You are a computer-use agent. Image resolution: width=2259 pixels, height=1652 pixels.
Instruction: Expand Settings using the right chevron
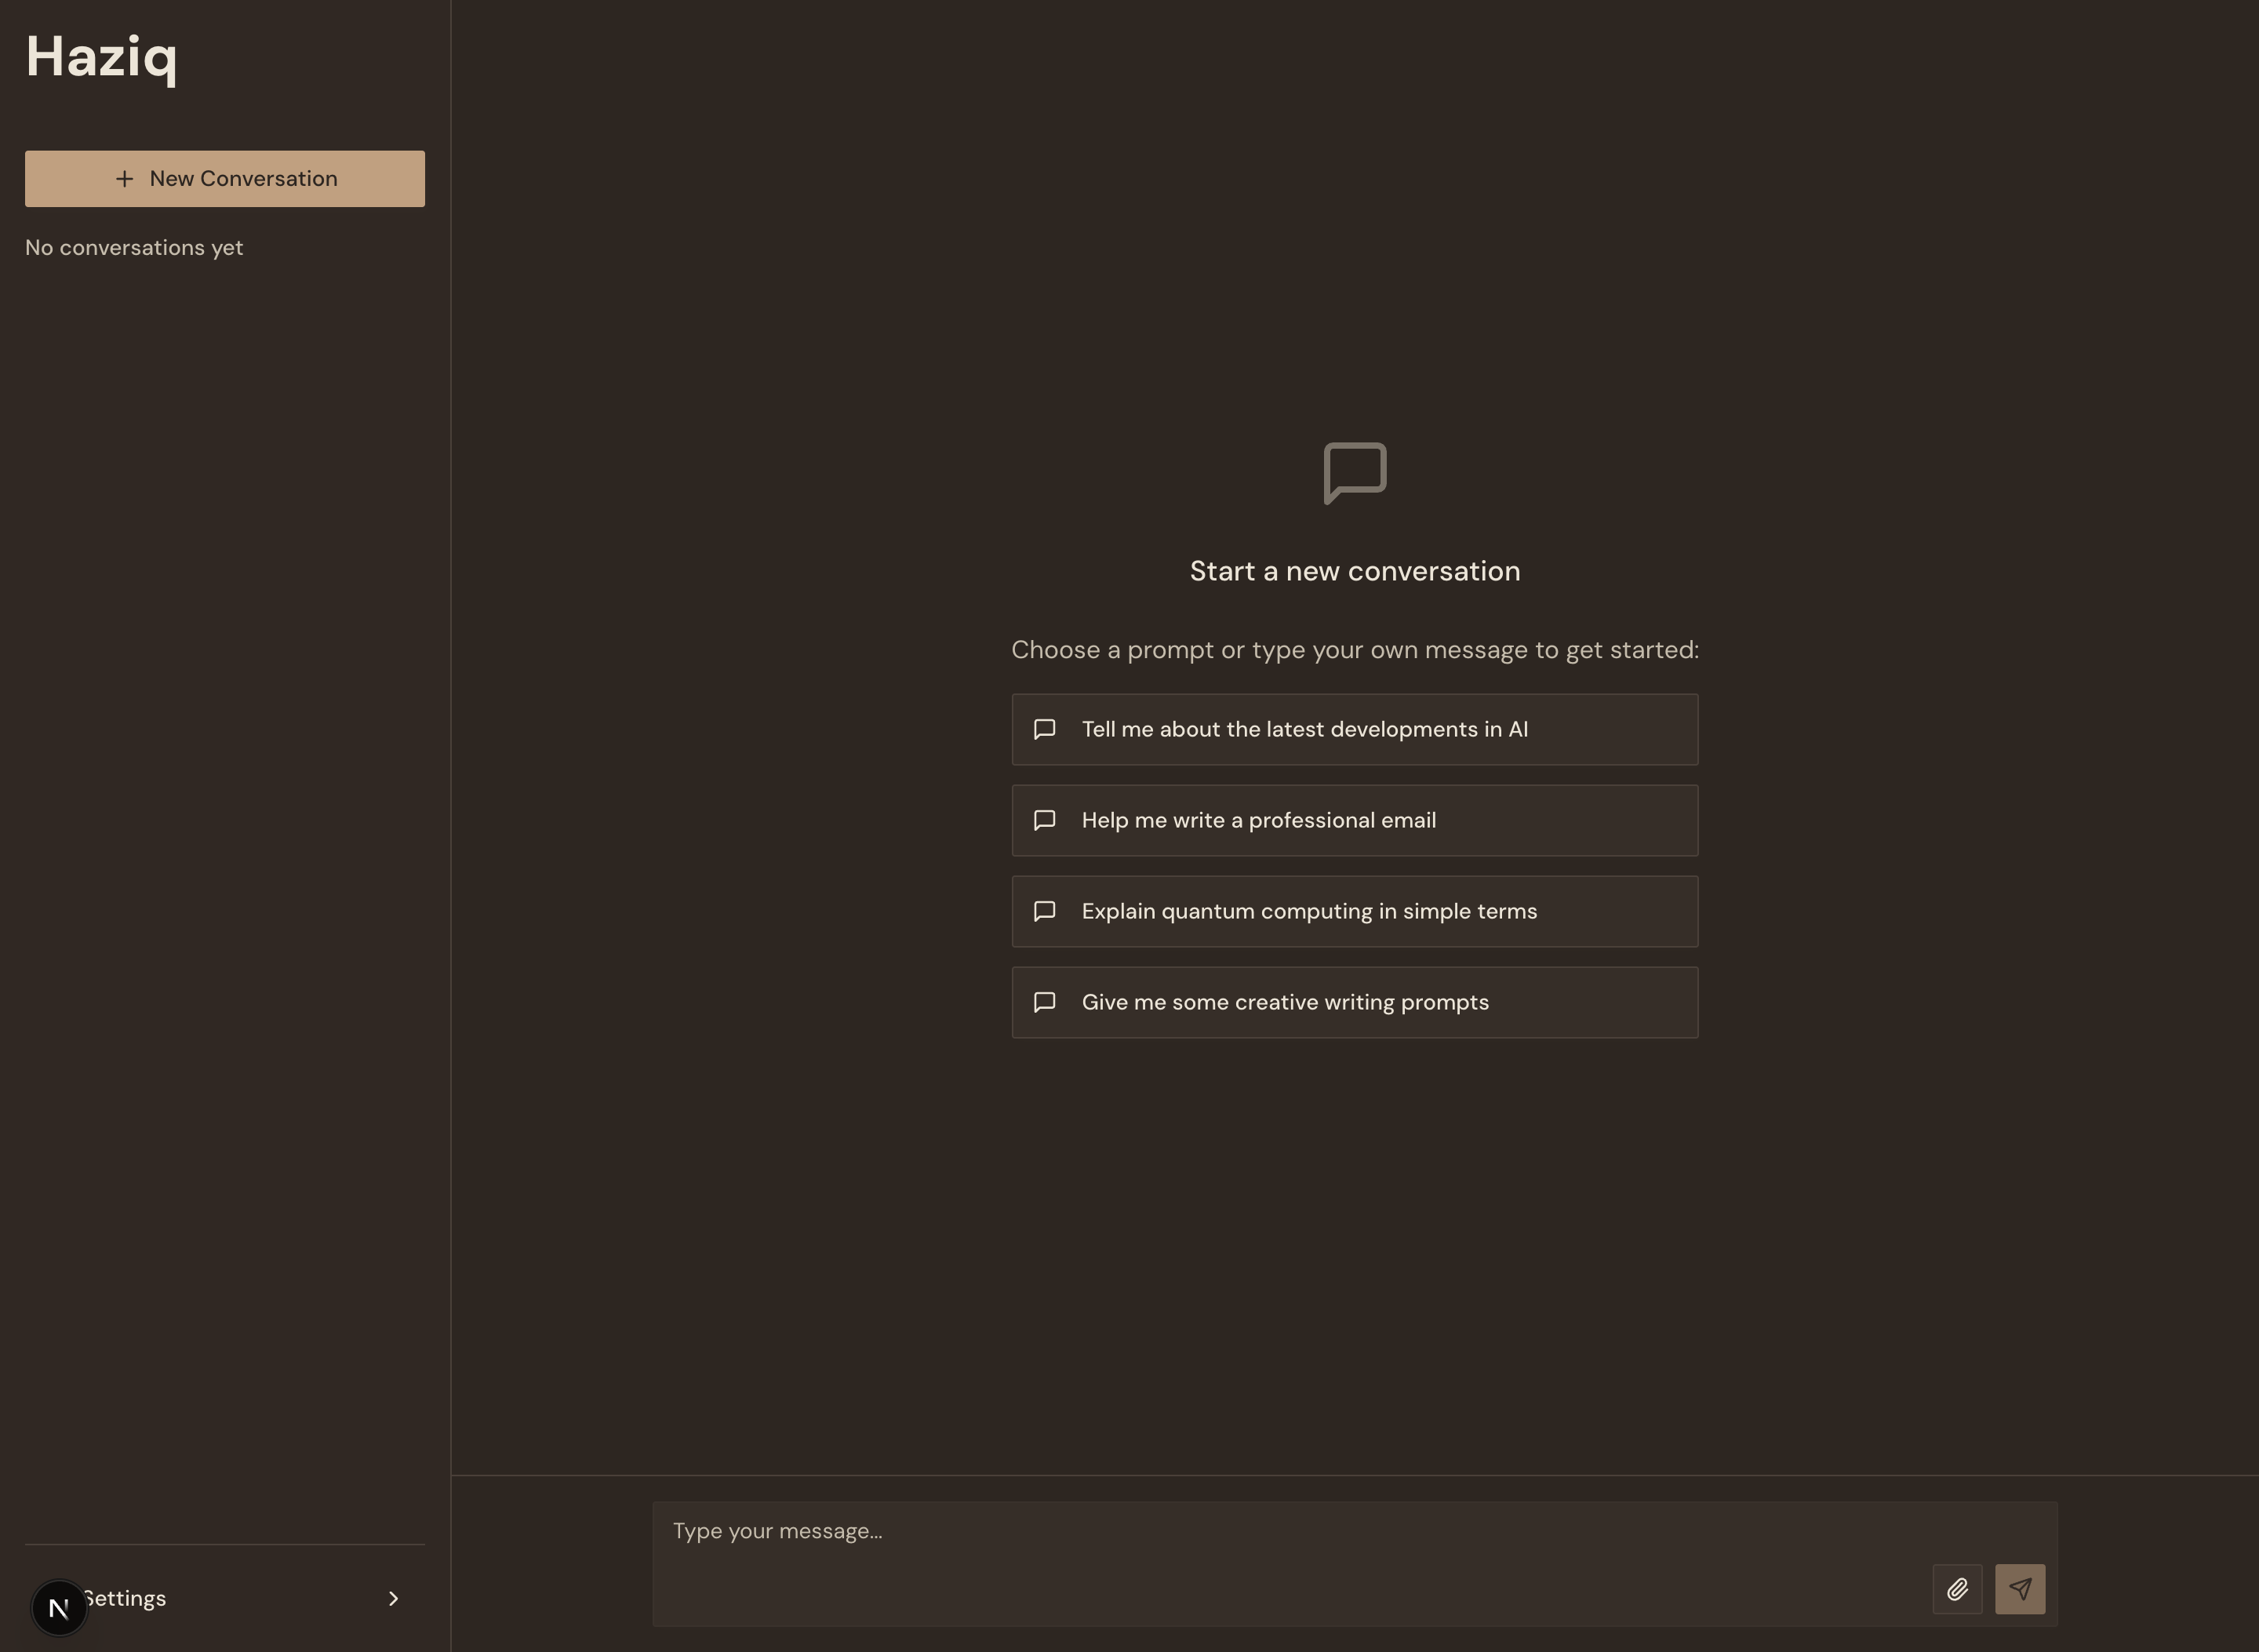[393, 1598]
